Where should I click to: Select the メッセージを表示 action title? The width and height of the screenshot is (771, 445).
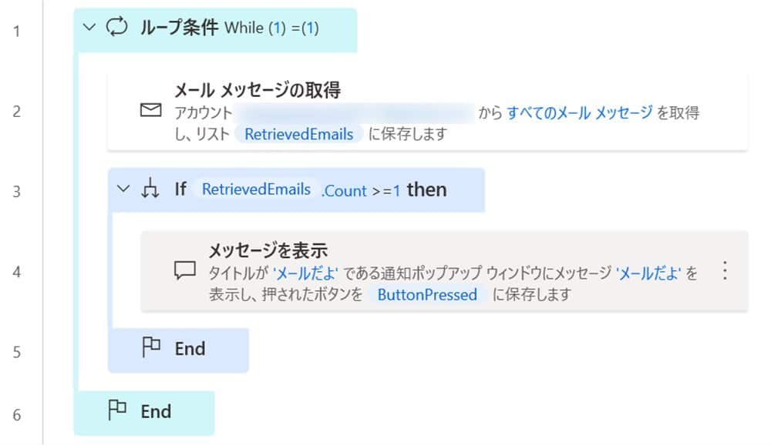click(x=268, y=250)
